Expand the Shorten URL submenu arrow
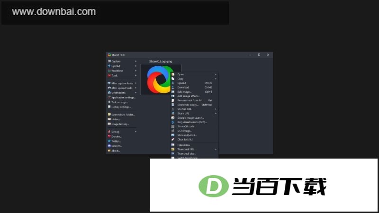This screenshot has width=379, height=213. click(216, 109)
